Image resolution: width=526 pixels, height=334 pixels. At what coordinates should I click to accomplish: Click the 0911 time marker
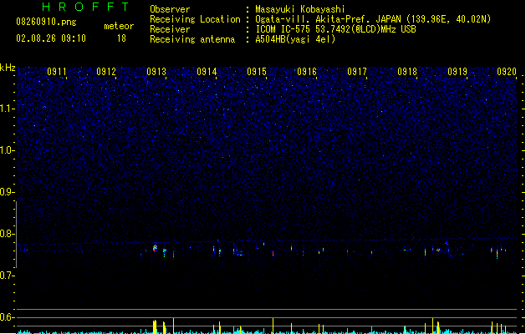tap(57, 72)
